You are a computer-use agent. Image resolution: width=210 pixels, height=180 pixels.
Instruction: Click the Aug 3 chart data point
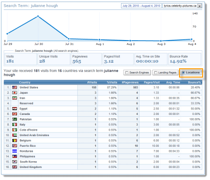pyautogui.click(x=161, y=41)
